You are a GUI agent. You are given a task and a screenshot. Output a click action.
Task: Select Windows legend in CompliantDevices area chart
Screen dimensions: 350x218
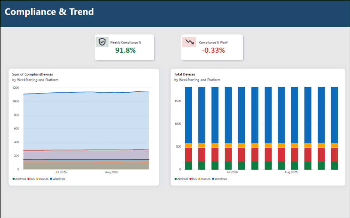[58, 179]
